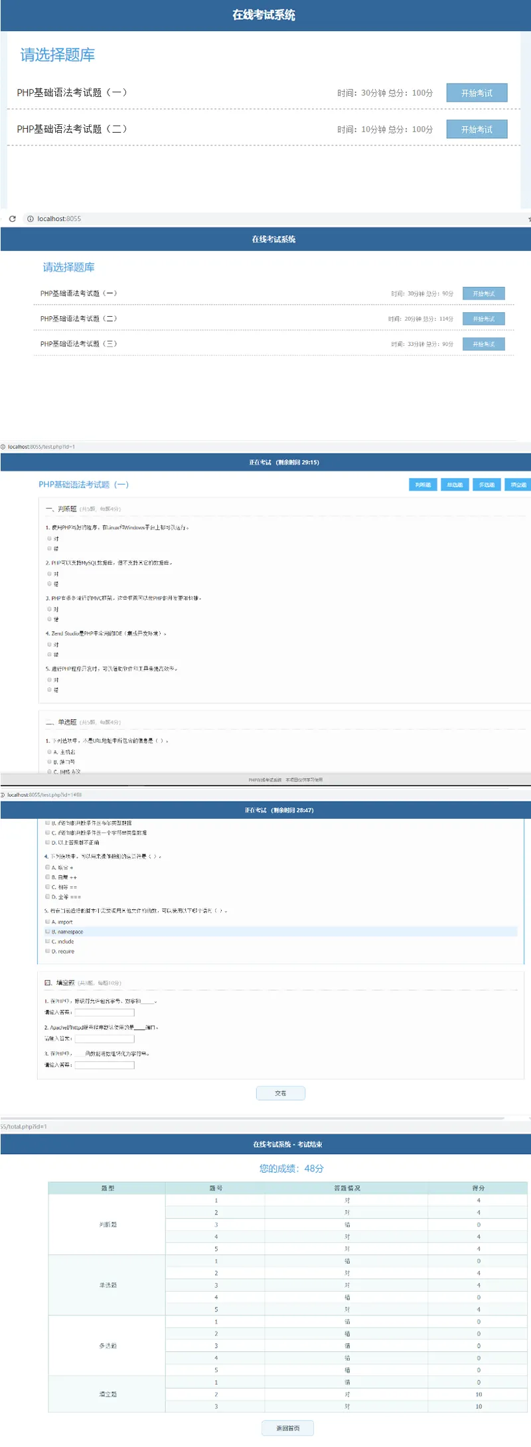
Task: Choose option B. 端口号
Action: (x=49, y=762)
